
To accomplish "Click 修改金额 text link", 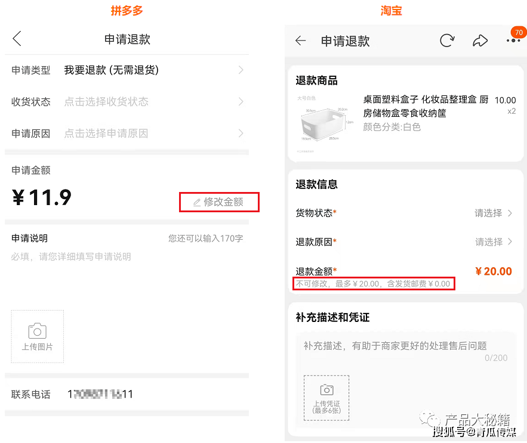I will click(223, 202).
